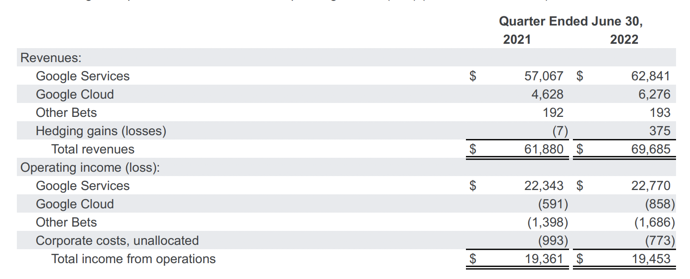Click the 62,841 revenue figure
The width and height of the screenshot is (690, 279).
coord(650,76)
